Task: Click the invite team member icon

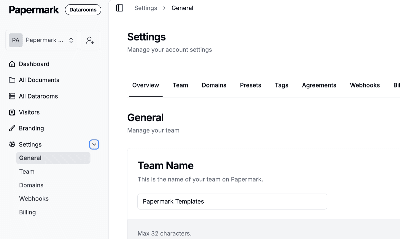Action: coord(90,40)
